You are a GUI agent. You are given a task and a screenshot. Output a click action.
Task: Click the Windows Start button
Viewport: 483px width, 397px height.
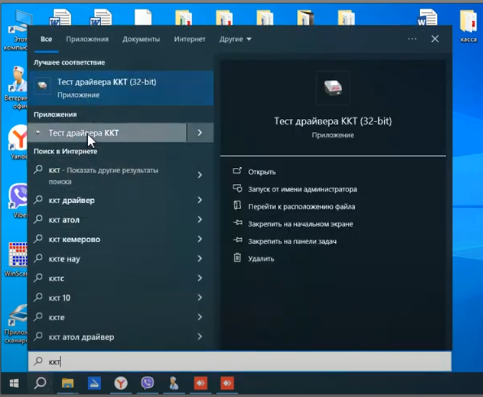[x=14, y=383]
